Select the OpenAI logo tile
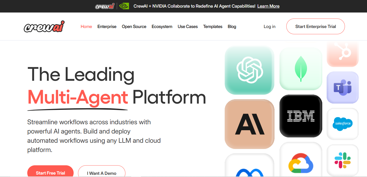The image size is (367, 177). click(x=249, y=70)
